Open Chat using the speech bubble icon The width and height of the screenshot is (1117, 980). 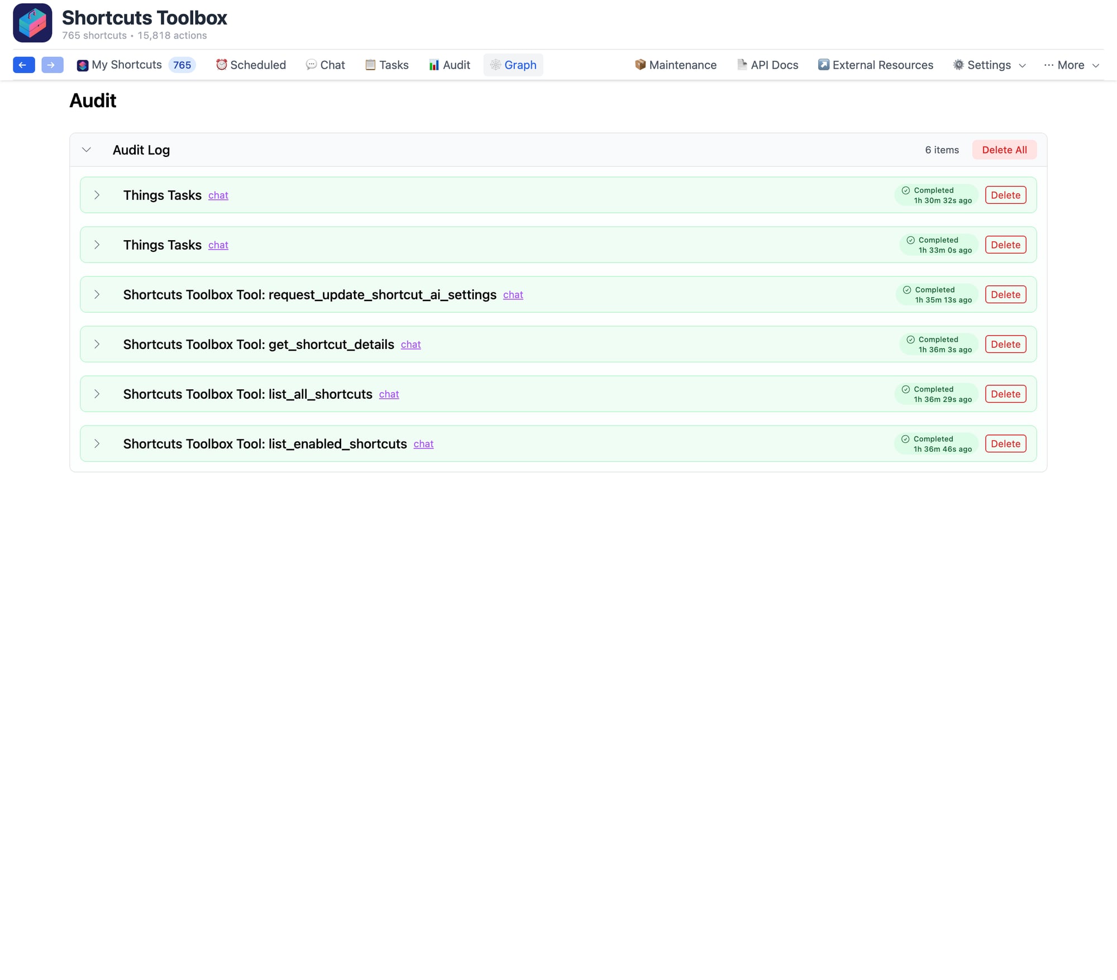pyautogui.click(x=311, y=65)
